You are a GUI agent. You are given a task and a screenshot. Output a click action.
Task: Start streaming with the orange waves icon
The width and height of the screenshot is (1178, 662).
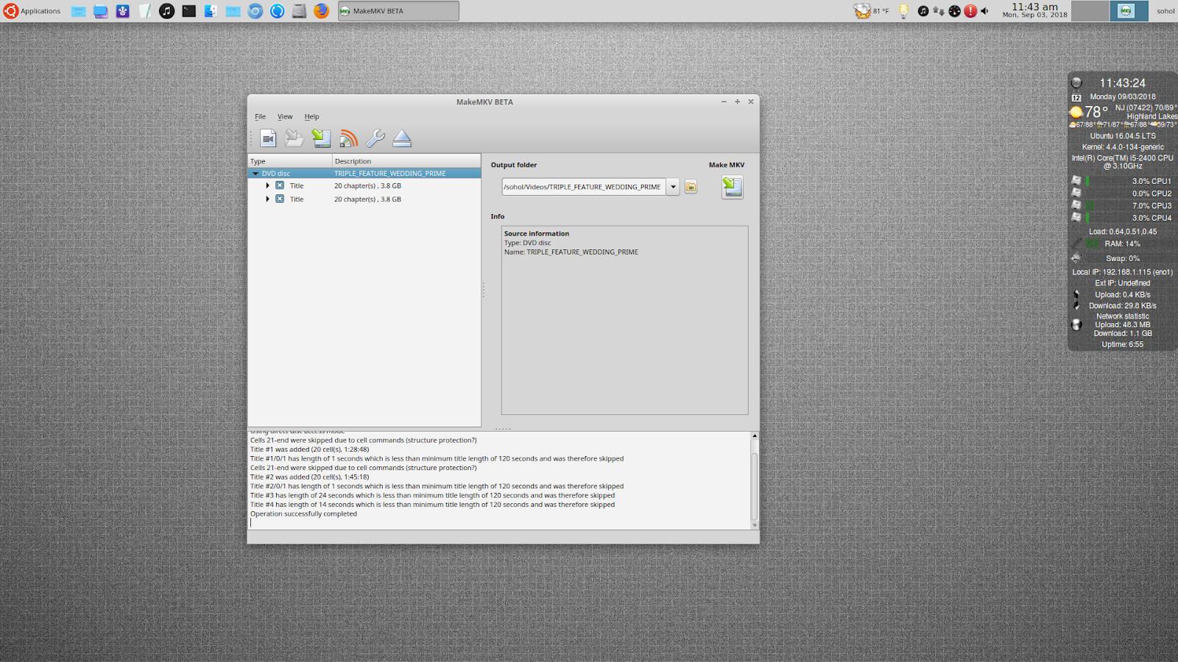(x=348, y=138)
